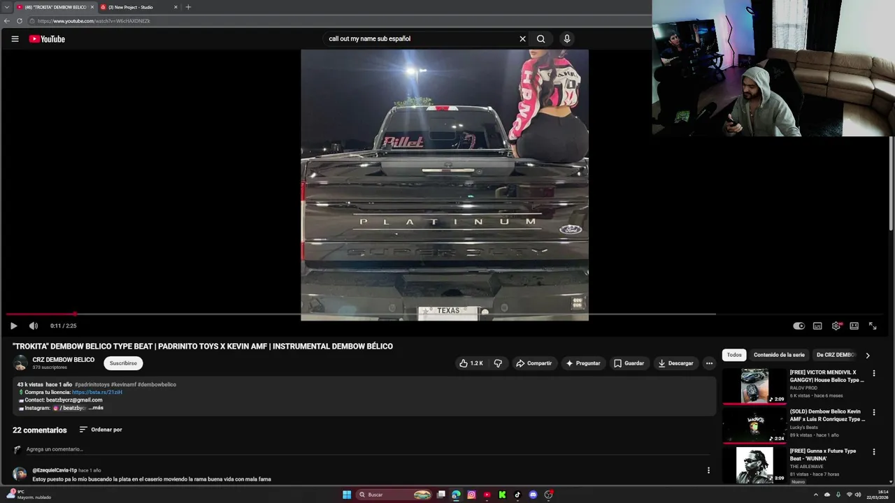Toggle subtitles in the player controls

[x=817, y=326]
